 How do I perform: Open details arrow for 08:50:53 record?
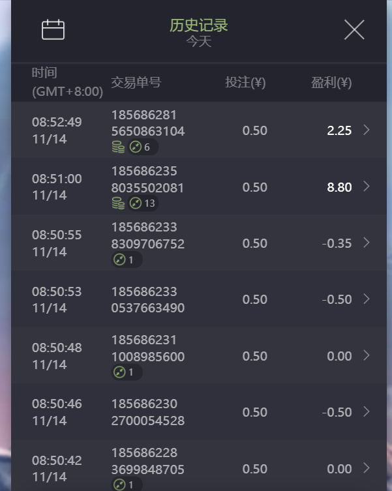click(367, 299)
